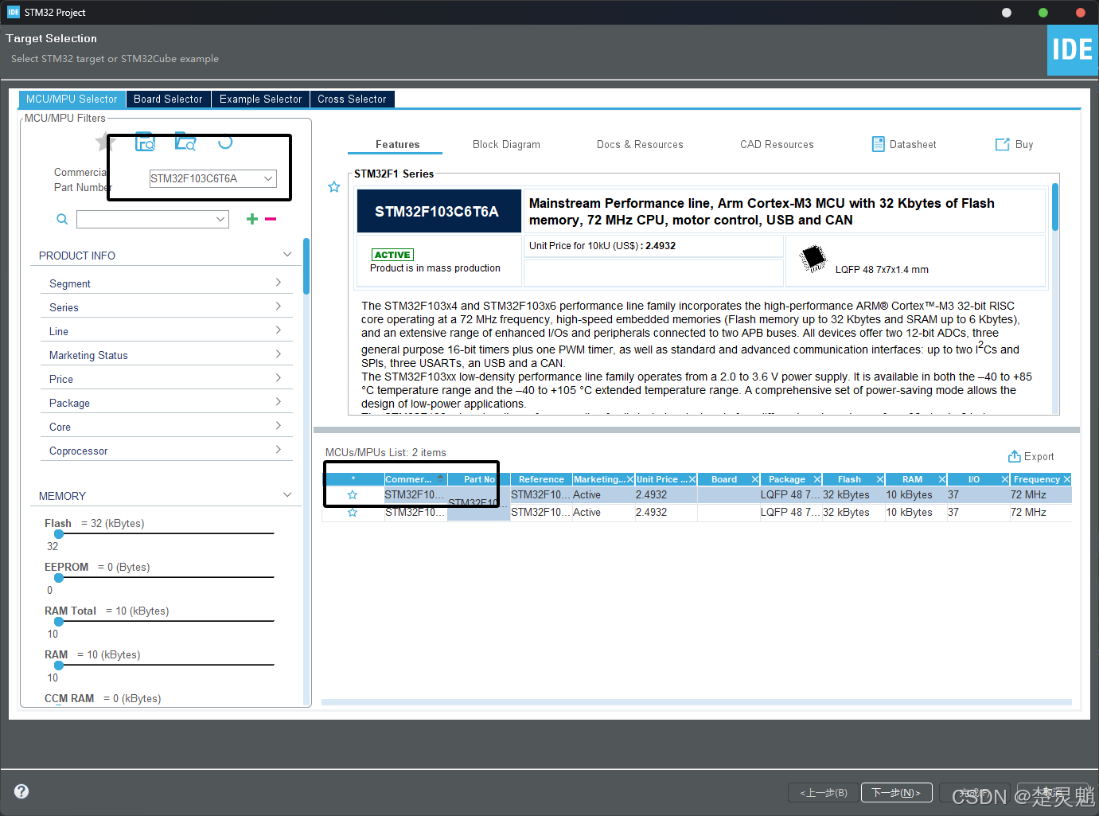
Task: Click the features description vertical scrollbar
Action: [1055, 207]
